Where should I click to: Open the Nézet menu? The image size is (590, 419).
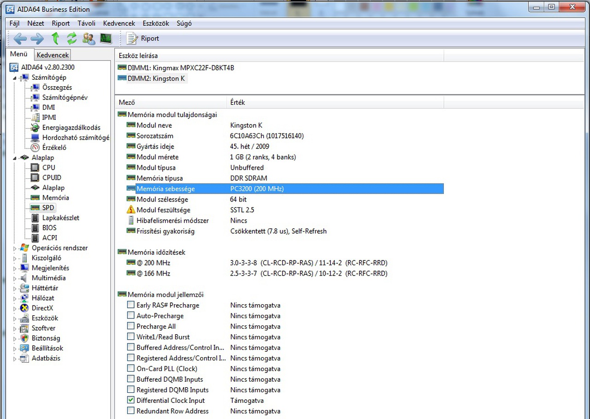tap(35, 24)
